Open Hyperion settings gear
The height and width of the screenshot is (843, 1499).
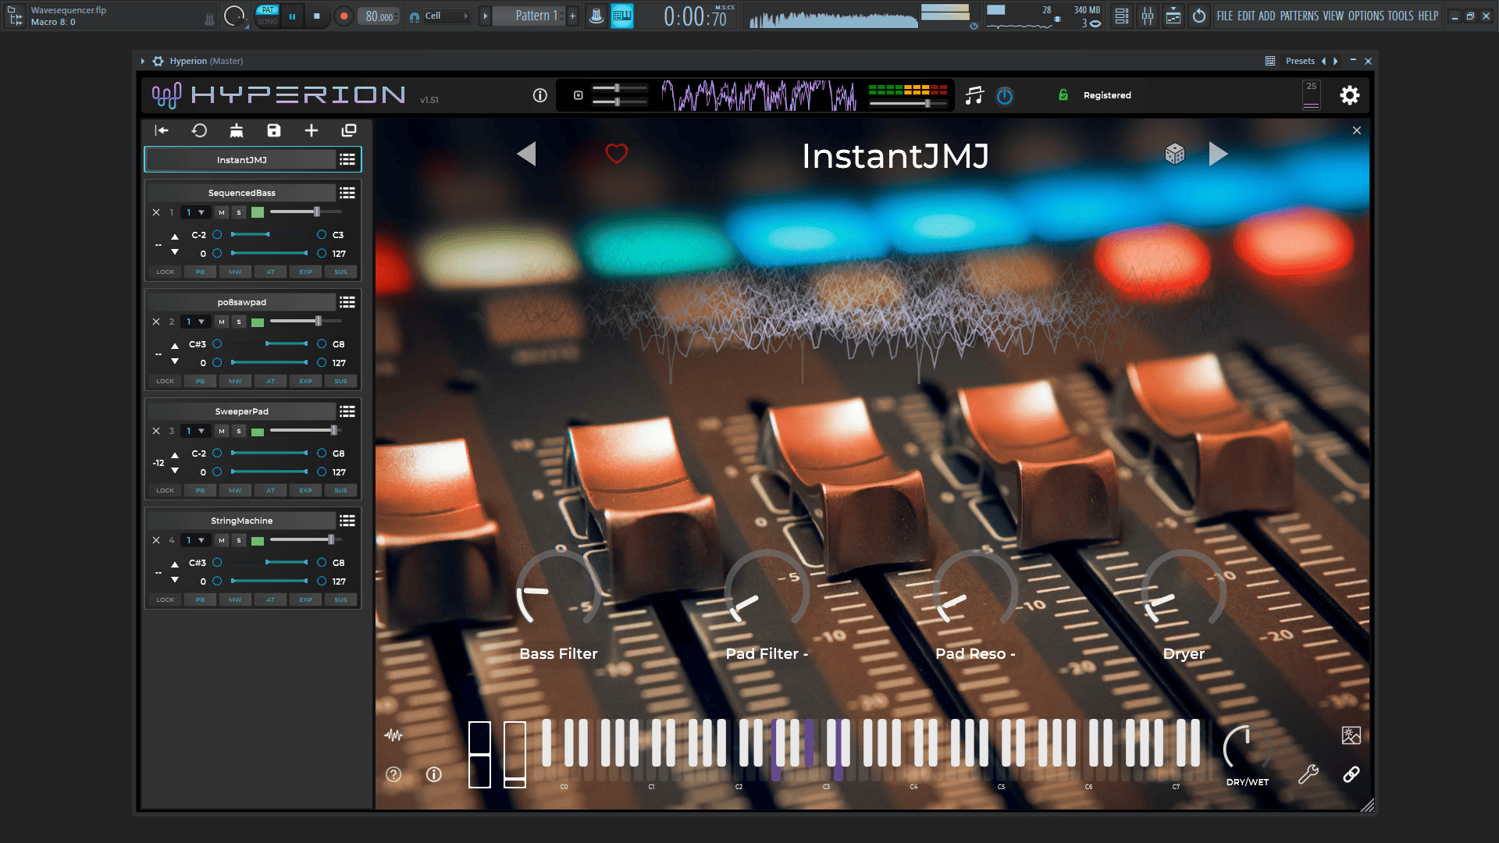[x=1349, y=95]
